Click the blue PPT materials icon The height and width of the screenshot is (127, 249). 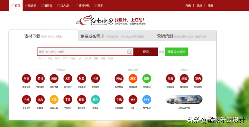(147, 100)
